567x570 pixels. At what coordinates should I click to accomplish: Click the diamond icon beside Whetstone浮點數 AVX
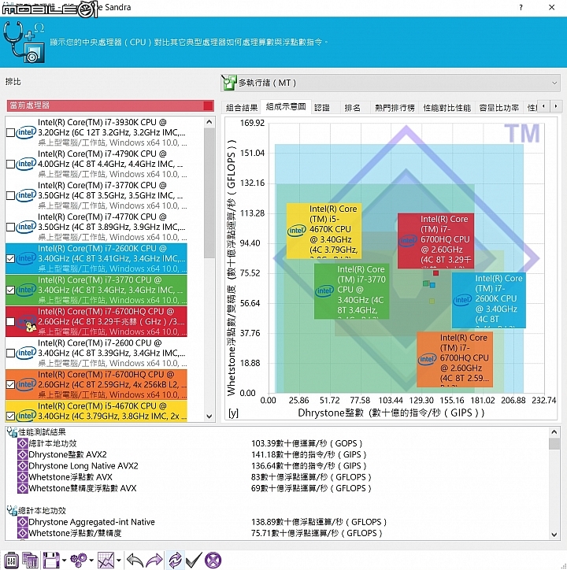click(23, 477)
